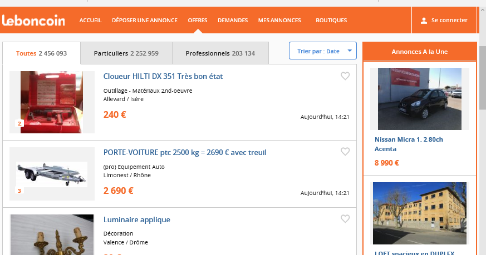
Task: Go to ACCUEIL in the navigation bar
Action: (x=90, y=21)
